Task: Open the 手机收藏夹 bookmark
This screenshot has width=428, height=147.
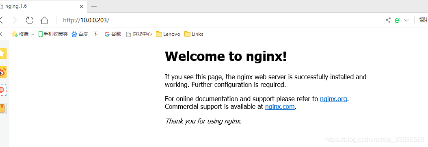Action: (x=53, y=34)
